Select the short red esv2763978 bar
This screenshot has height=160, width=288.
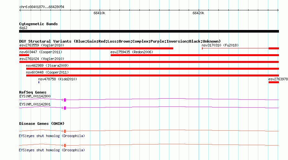tap(274, 82)
